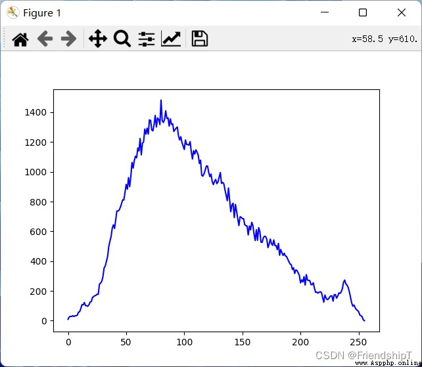Image resolution: width=422 pixels, height=367 pixels.
Task: Click the x-axis label 50
Action: point(126,342)
